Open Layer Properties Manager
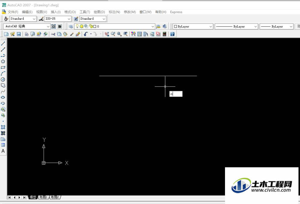 click(71, 26)
